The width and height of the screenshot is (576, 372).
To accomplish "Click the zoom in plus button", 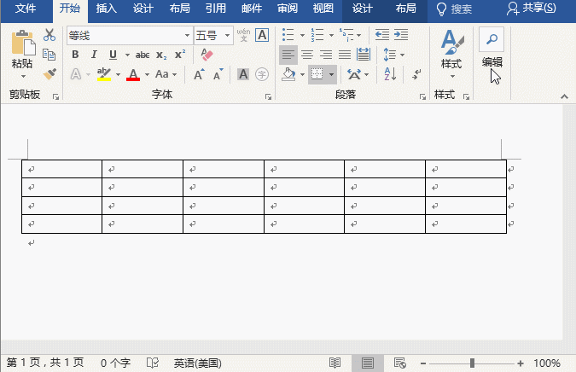I will [x=521, y=363].
